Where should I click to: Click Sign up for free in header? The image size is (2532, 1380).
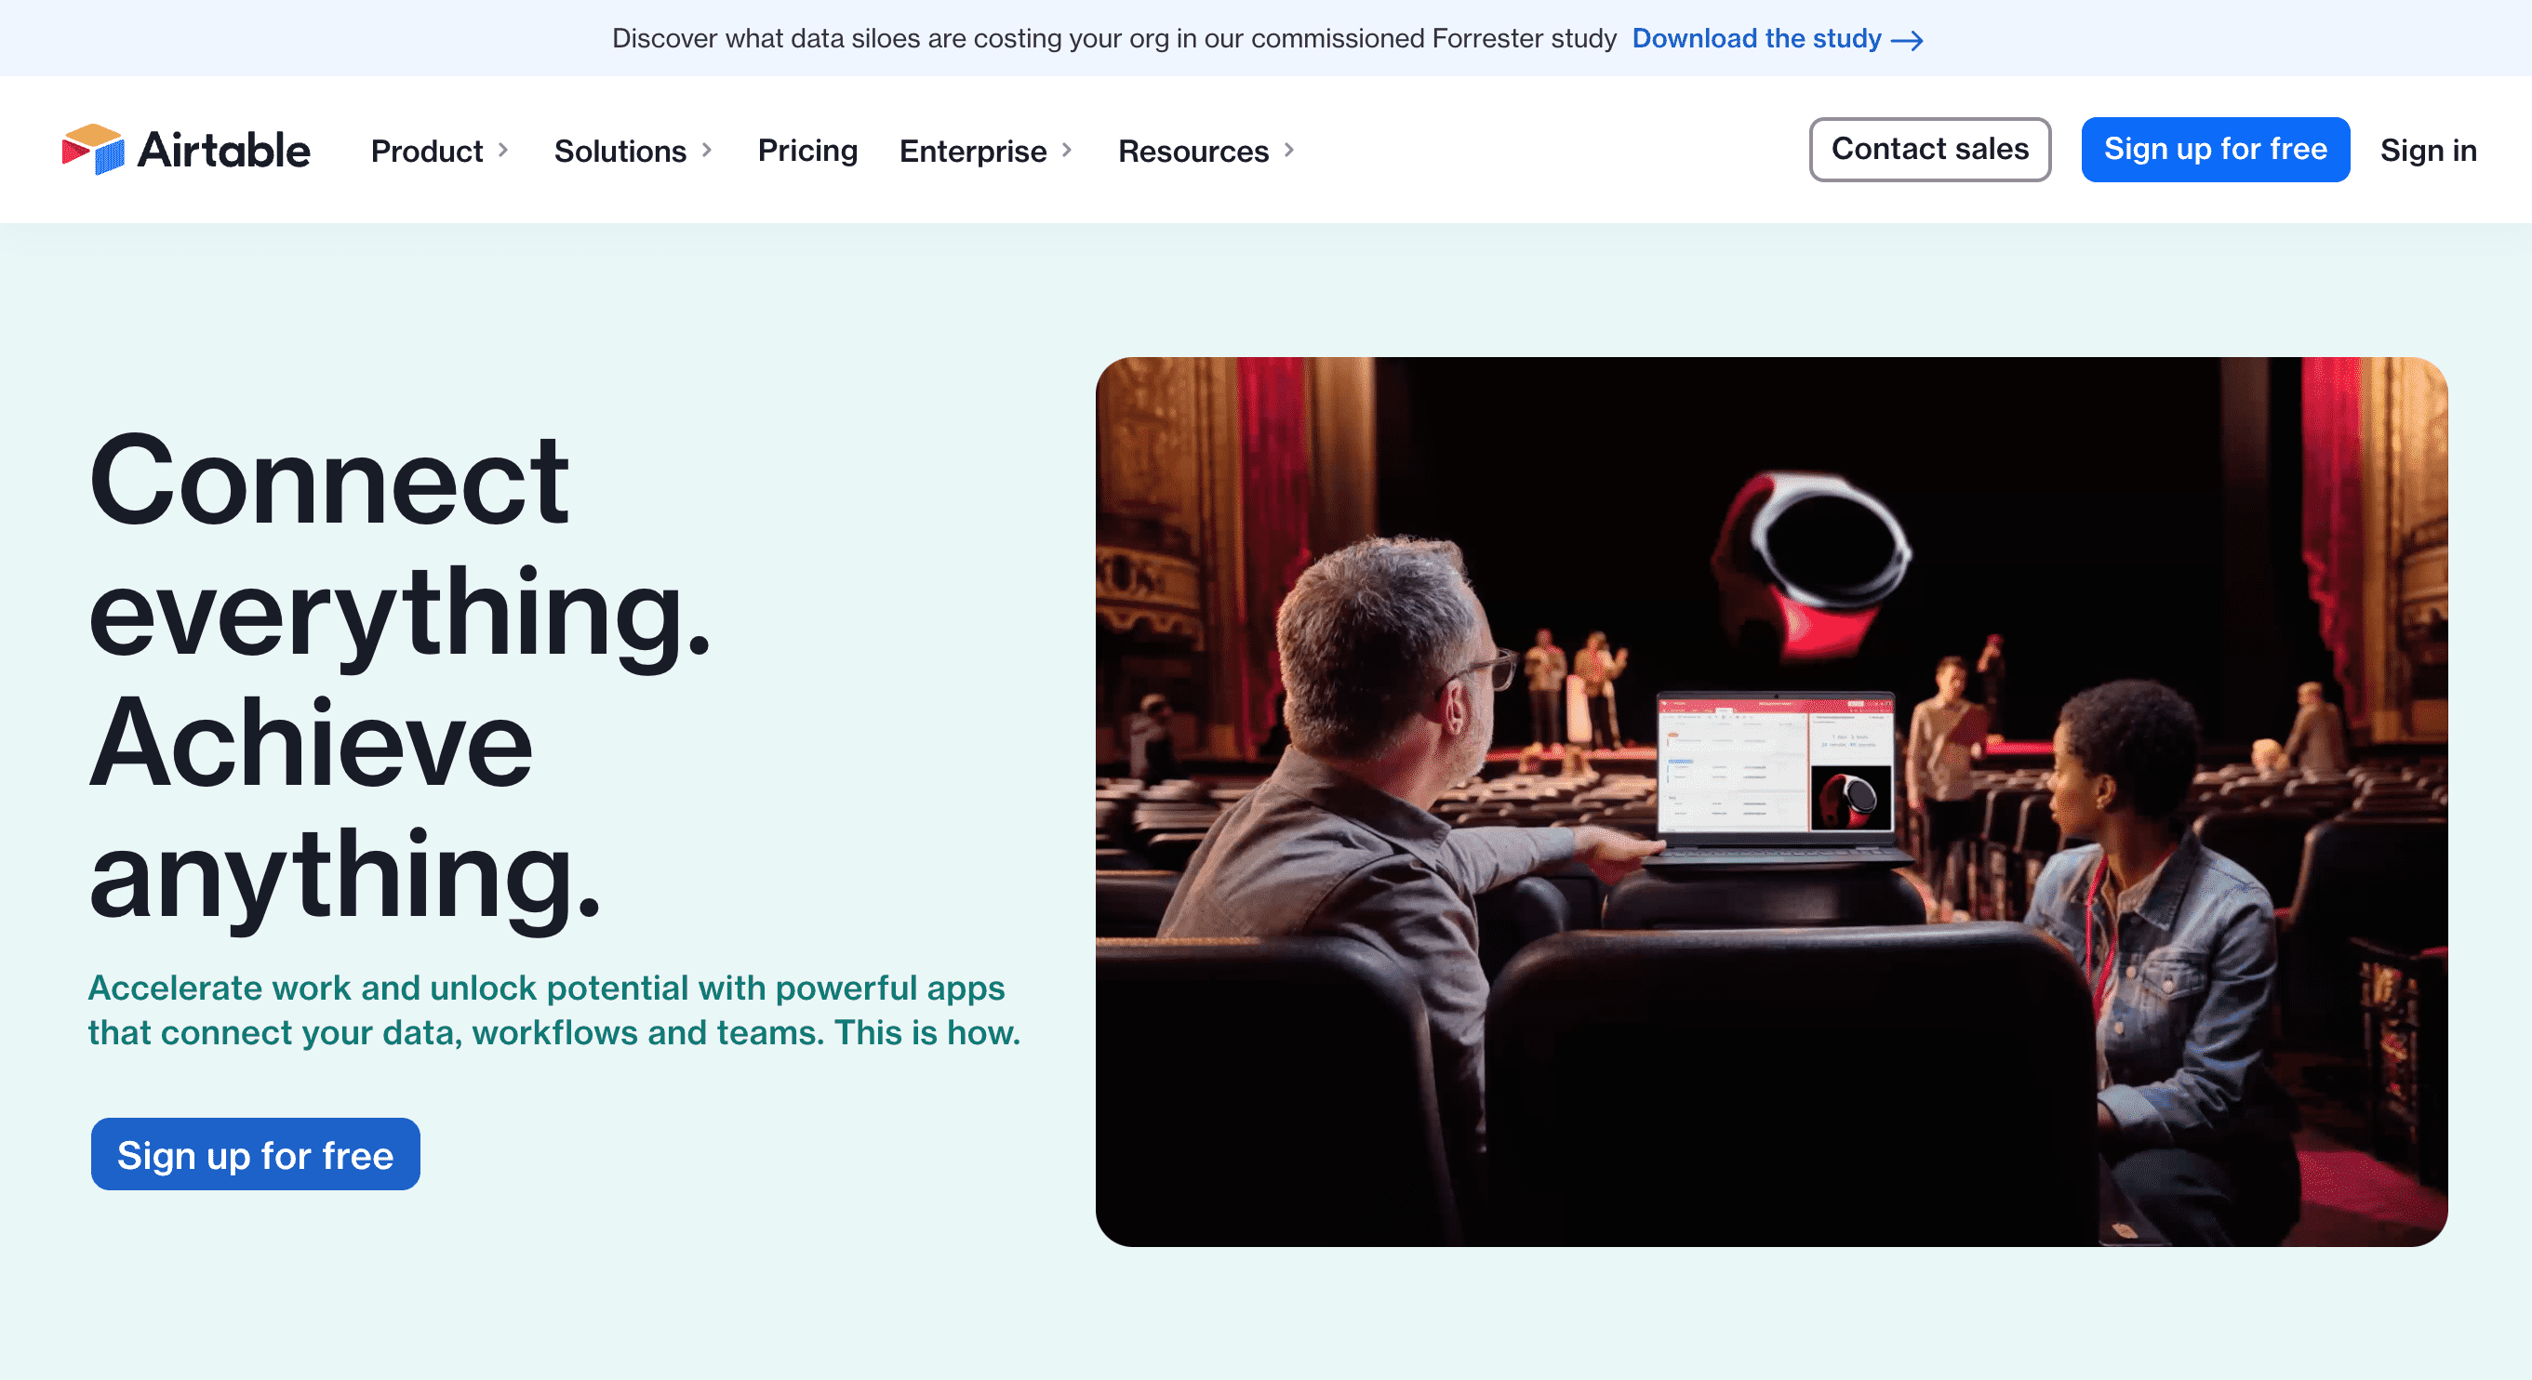pyautogui.click(x=2215, y=150)
